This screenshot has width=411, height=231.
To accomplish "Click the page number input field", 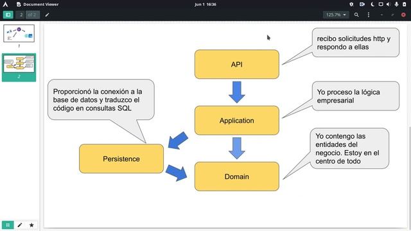I will [x=21, y=15].
